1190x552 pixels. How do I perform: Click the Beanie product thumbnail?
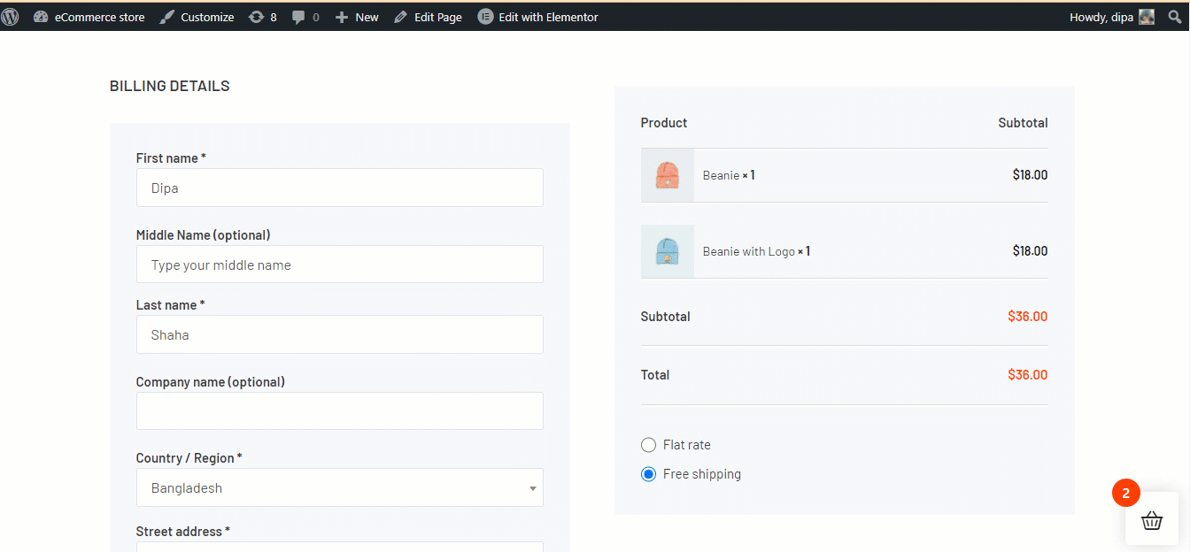pos(667,175)
